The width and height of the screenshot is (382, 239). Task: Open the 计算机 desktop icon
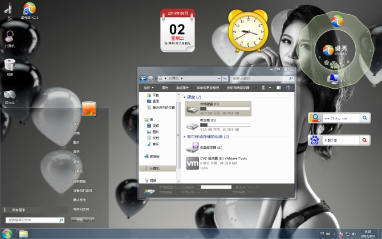point(10,39)
